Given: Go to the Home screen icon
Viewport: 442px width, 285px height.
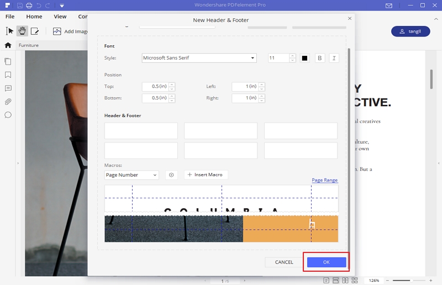Looking at the screenshot, I should (x=8, y=45).
